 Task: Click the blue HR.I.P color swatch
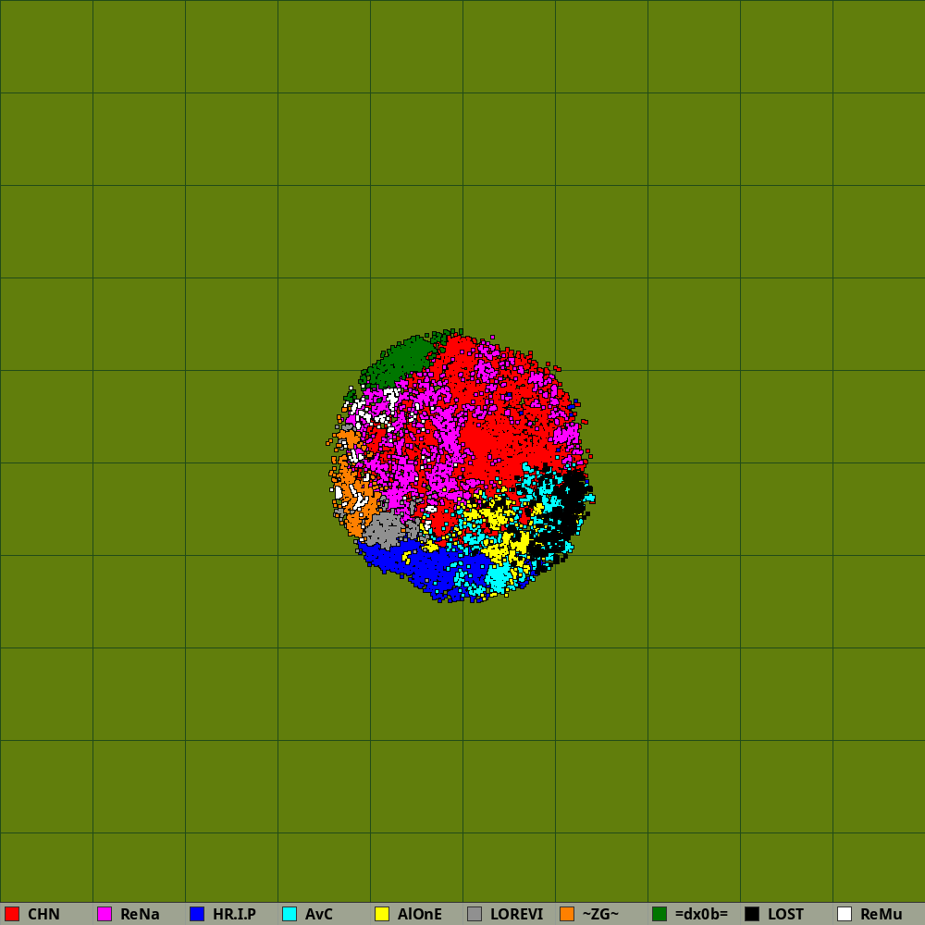(x=197, y=914)
